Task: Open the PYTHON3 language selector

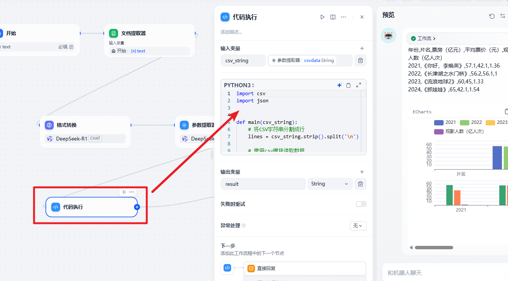Action: (239, 85)
